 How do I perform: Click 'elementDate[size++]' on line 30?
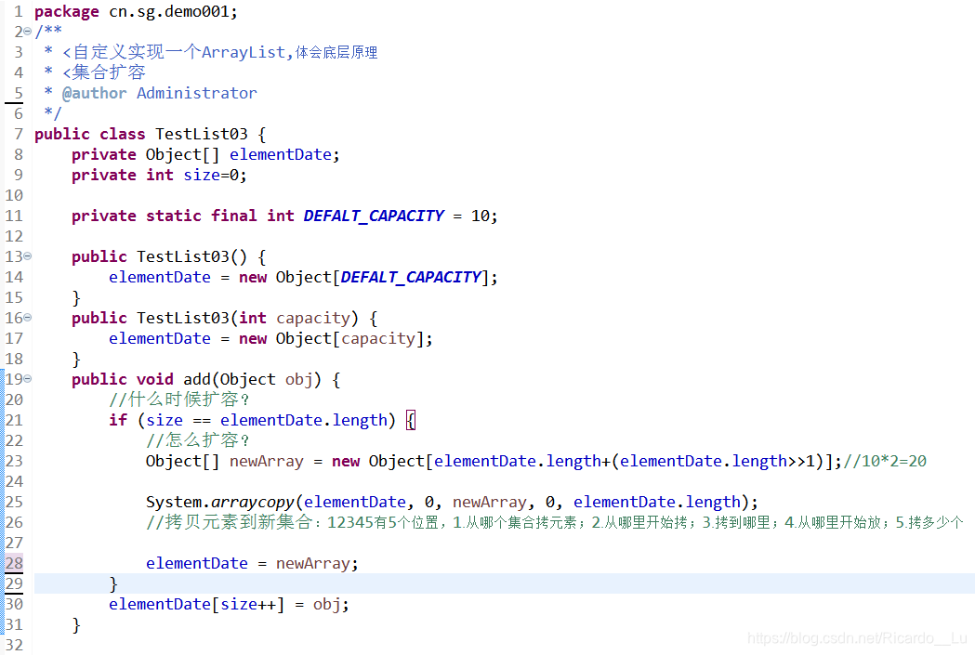coord(196,605)
